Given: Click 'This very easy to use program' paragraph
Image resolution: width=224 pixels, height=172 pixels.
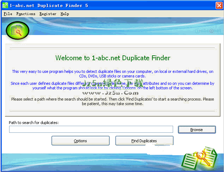Looking at the screenshot, I should [x=113, y=74].
